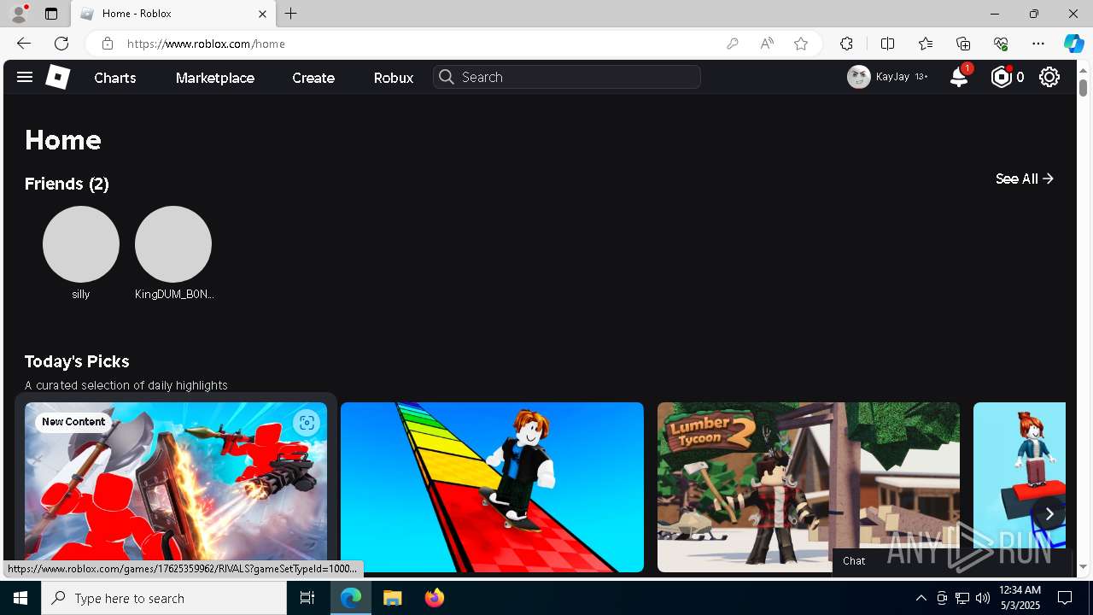Open saved passwords key icon
This screenshot has height=615, width=1093.
tap(732, 44)
